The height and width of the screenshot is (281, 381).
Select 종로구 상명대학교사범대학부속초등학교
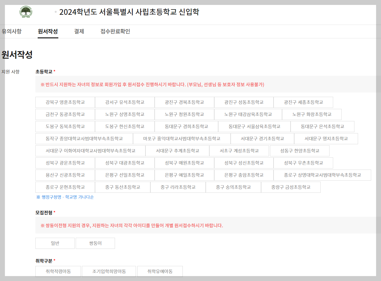tap(322, 175)
